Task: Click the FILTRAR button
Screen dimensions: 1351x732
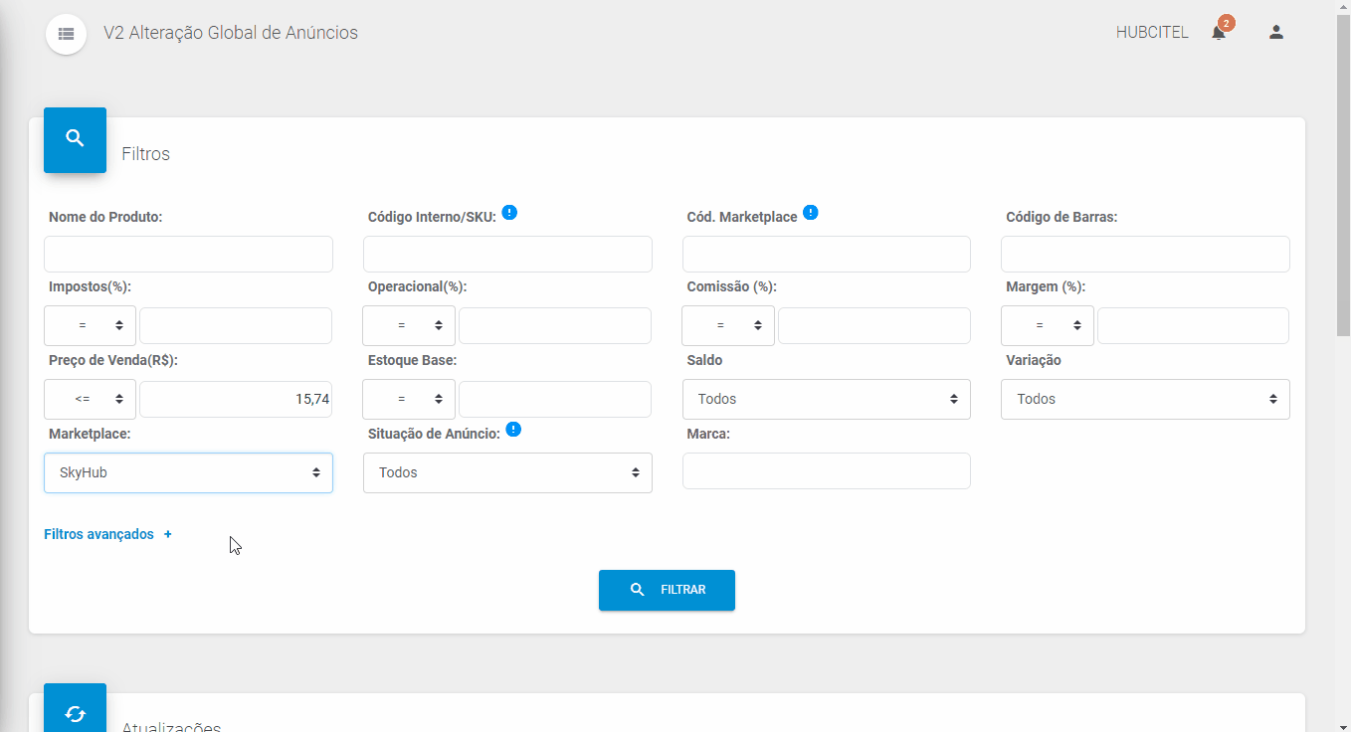Action: pos(667,590)
